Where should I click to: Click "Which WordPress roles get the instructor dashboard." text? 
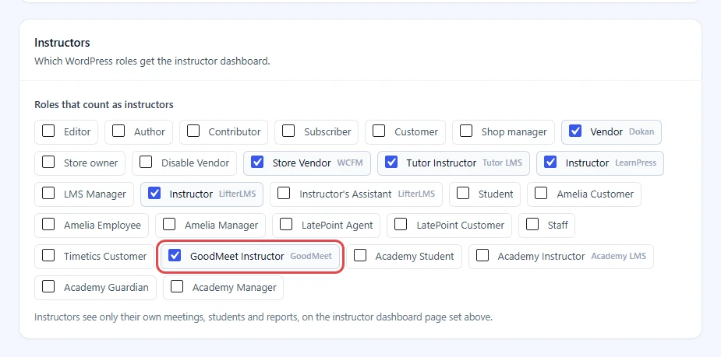click(152, 61)
